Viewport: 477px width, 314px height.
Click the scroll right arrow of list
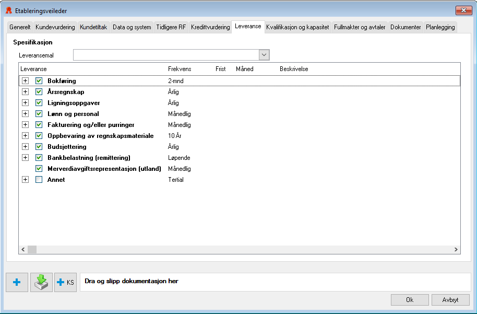pyautogui.click(x=456, y=249)
